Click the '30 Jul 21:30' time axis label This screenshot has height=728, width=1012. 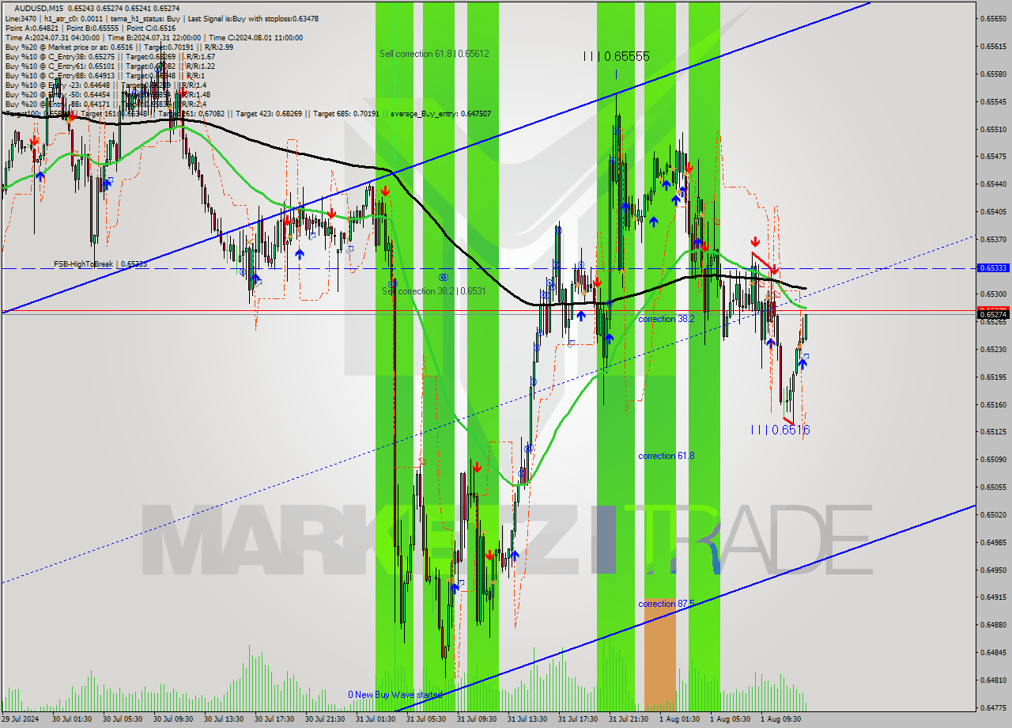324,719
